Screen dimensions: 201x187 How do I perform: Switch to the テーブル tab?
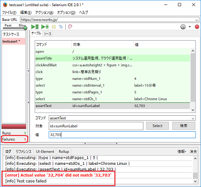click(36, 33)
